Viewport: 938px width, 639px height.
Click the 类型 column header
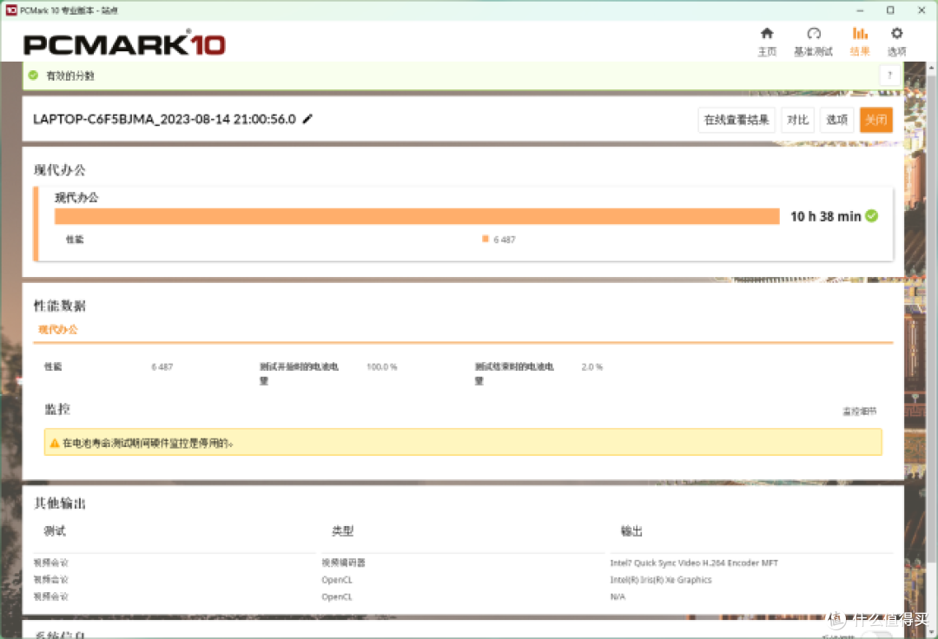click(343, 530)
